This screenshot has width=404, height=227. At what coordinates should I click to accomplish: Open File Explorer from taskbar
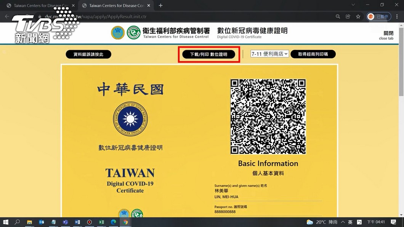tap(29, 222)
